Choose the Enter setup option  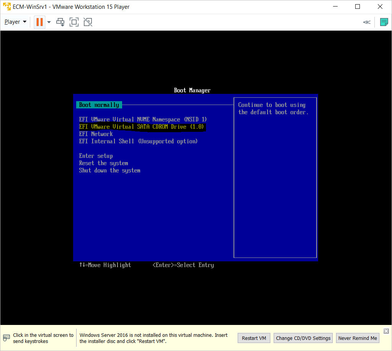96,156
